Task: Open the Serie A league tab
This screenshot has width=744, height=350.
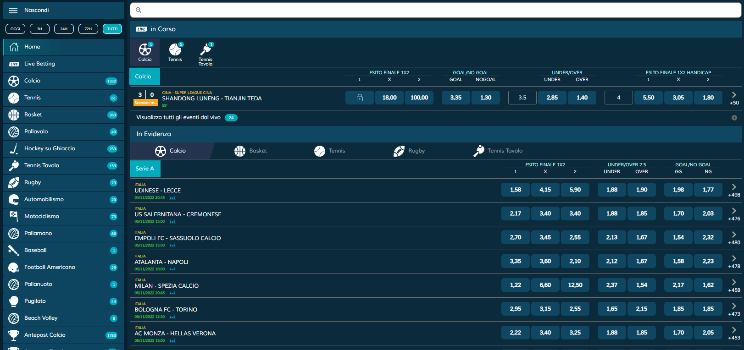Action: point(145,169)
